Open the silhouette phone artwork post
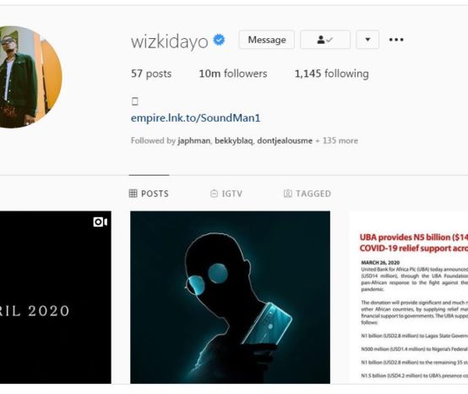The image size is (468, 394). [230, 298]
